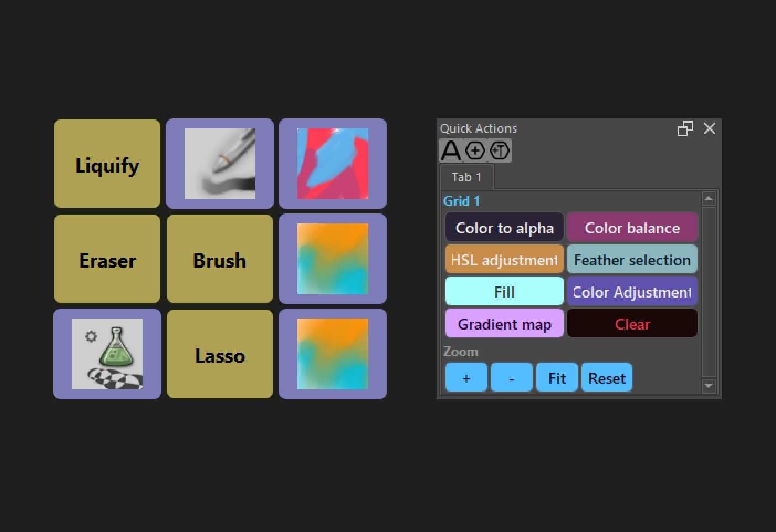Screen dimensions: 776x532
Task: Open the HSL adjustment action
Action: coord(505,259)
